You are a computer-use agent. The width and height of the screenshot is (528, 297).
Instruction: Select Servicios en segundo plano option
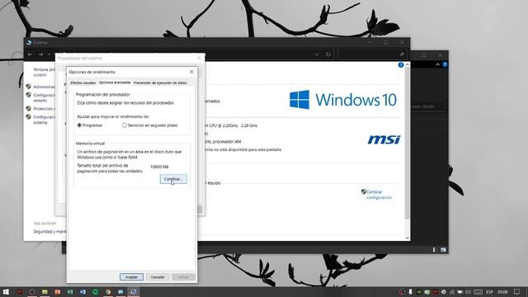click(125, 125)
